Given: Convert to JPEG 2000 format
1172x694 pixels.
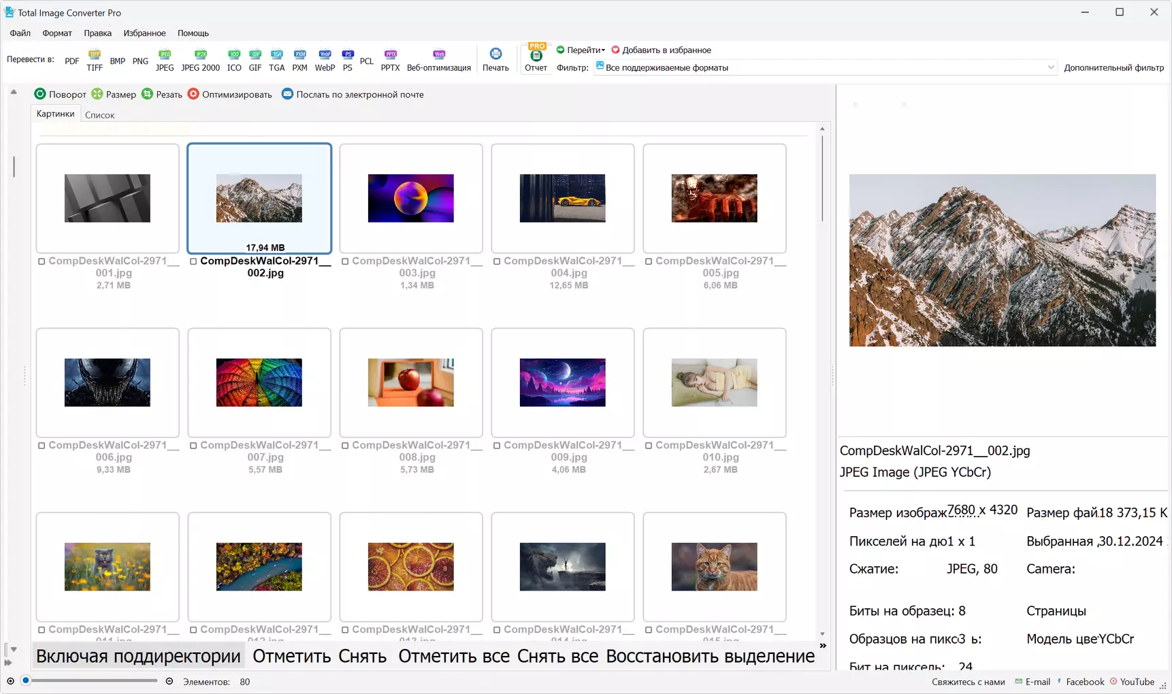Looking at the screenshot, I should coord(200,61).
